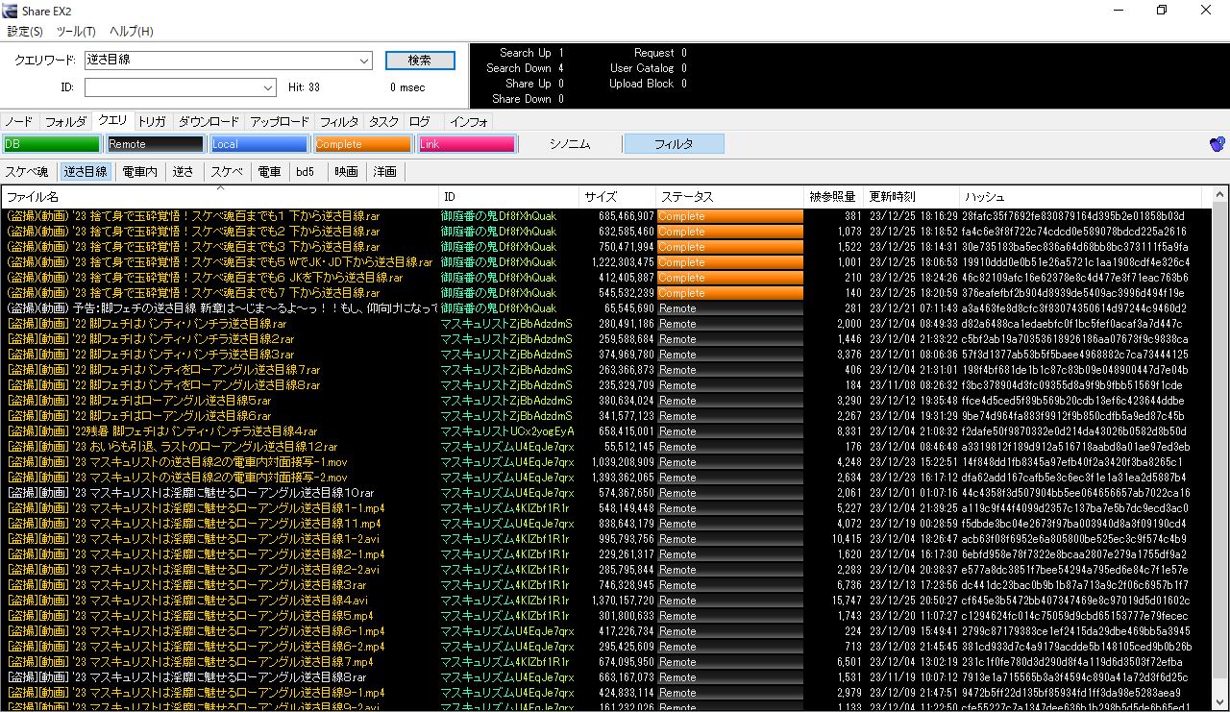The height and width of the screenshot is (712, 1230).
Task: Switch to the ダウンロード tab
Action: click(209, 122)
